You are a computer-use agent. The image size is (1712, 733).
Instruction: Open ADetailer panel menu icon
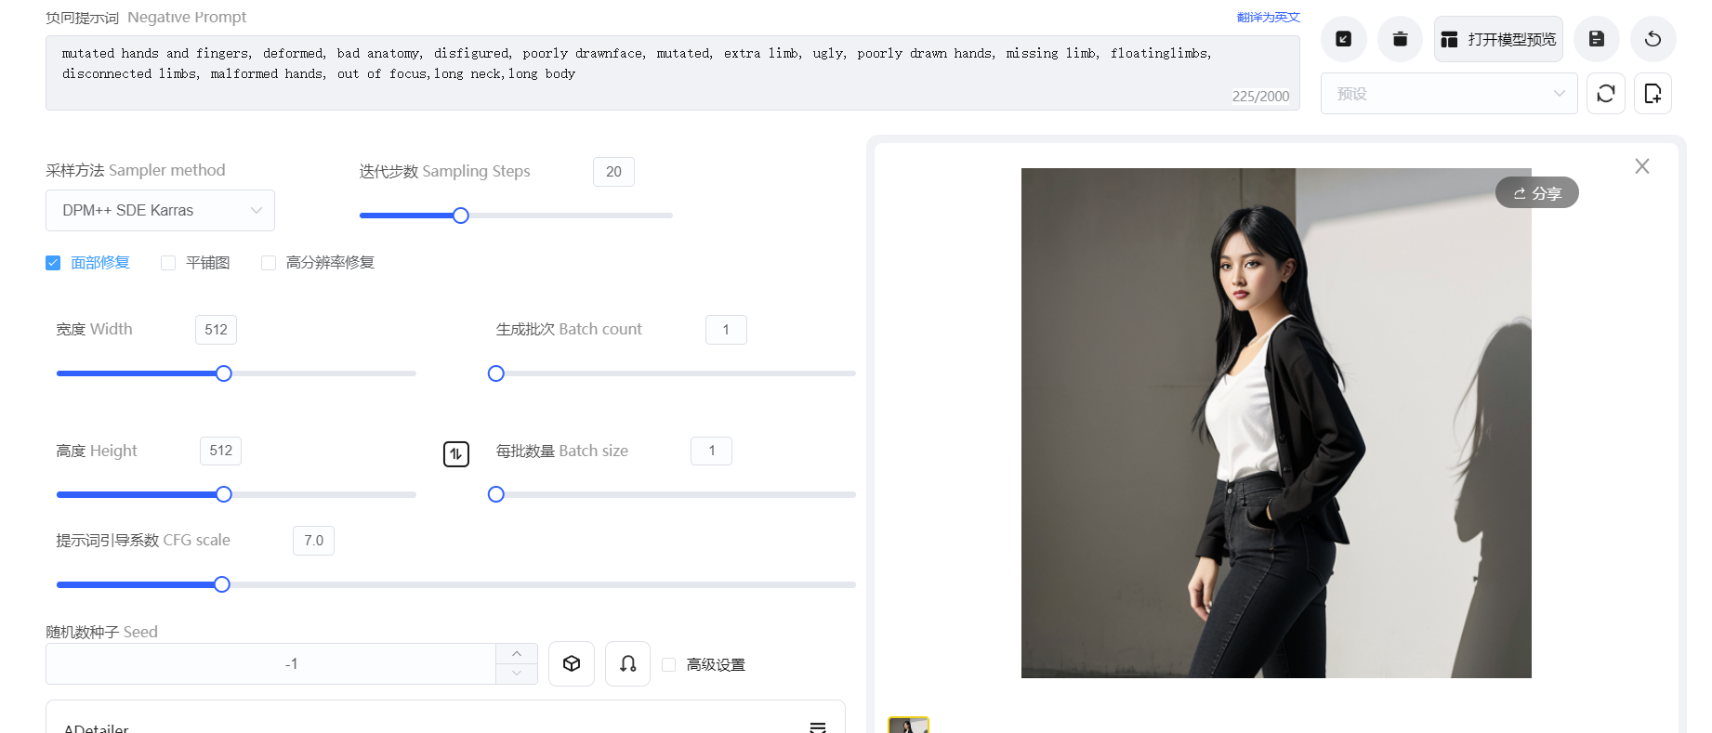pos(818,727)
